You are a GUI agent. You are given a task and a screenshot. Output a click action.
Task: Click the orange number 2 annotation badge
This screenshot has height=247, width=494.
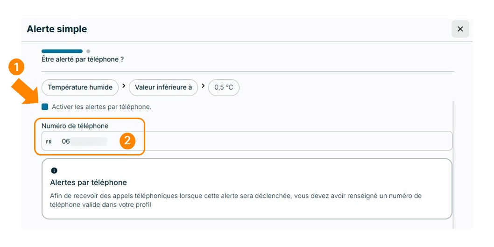(127, 141)
